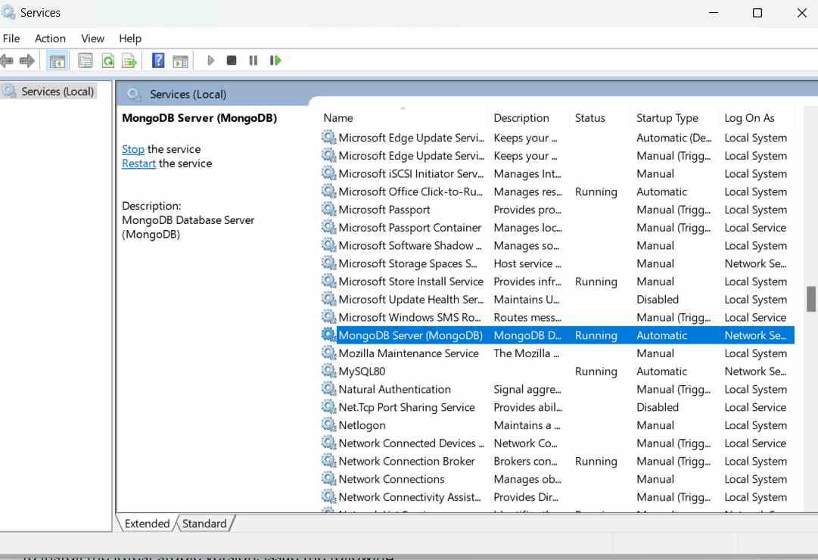Click the Services (Local) pane header
This screenshot has height=560, width=818.
(188, 94)
